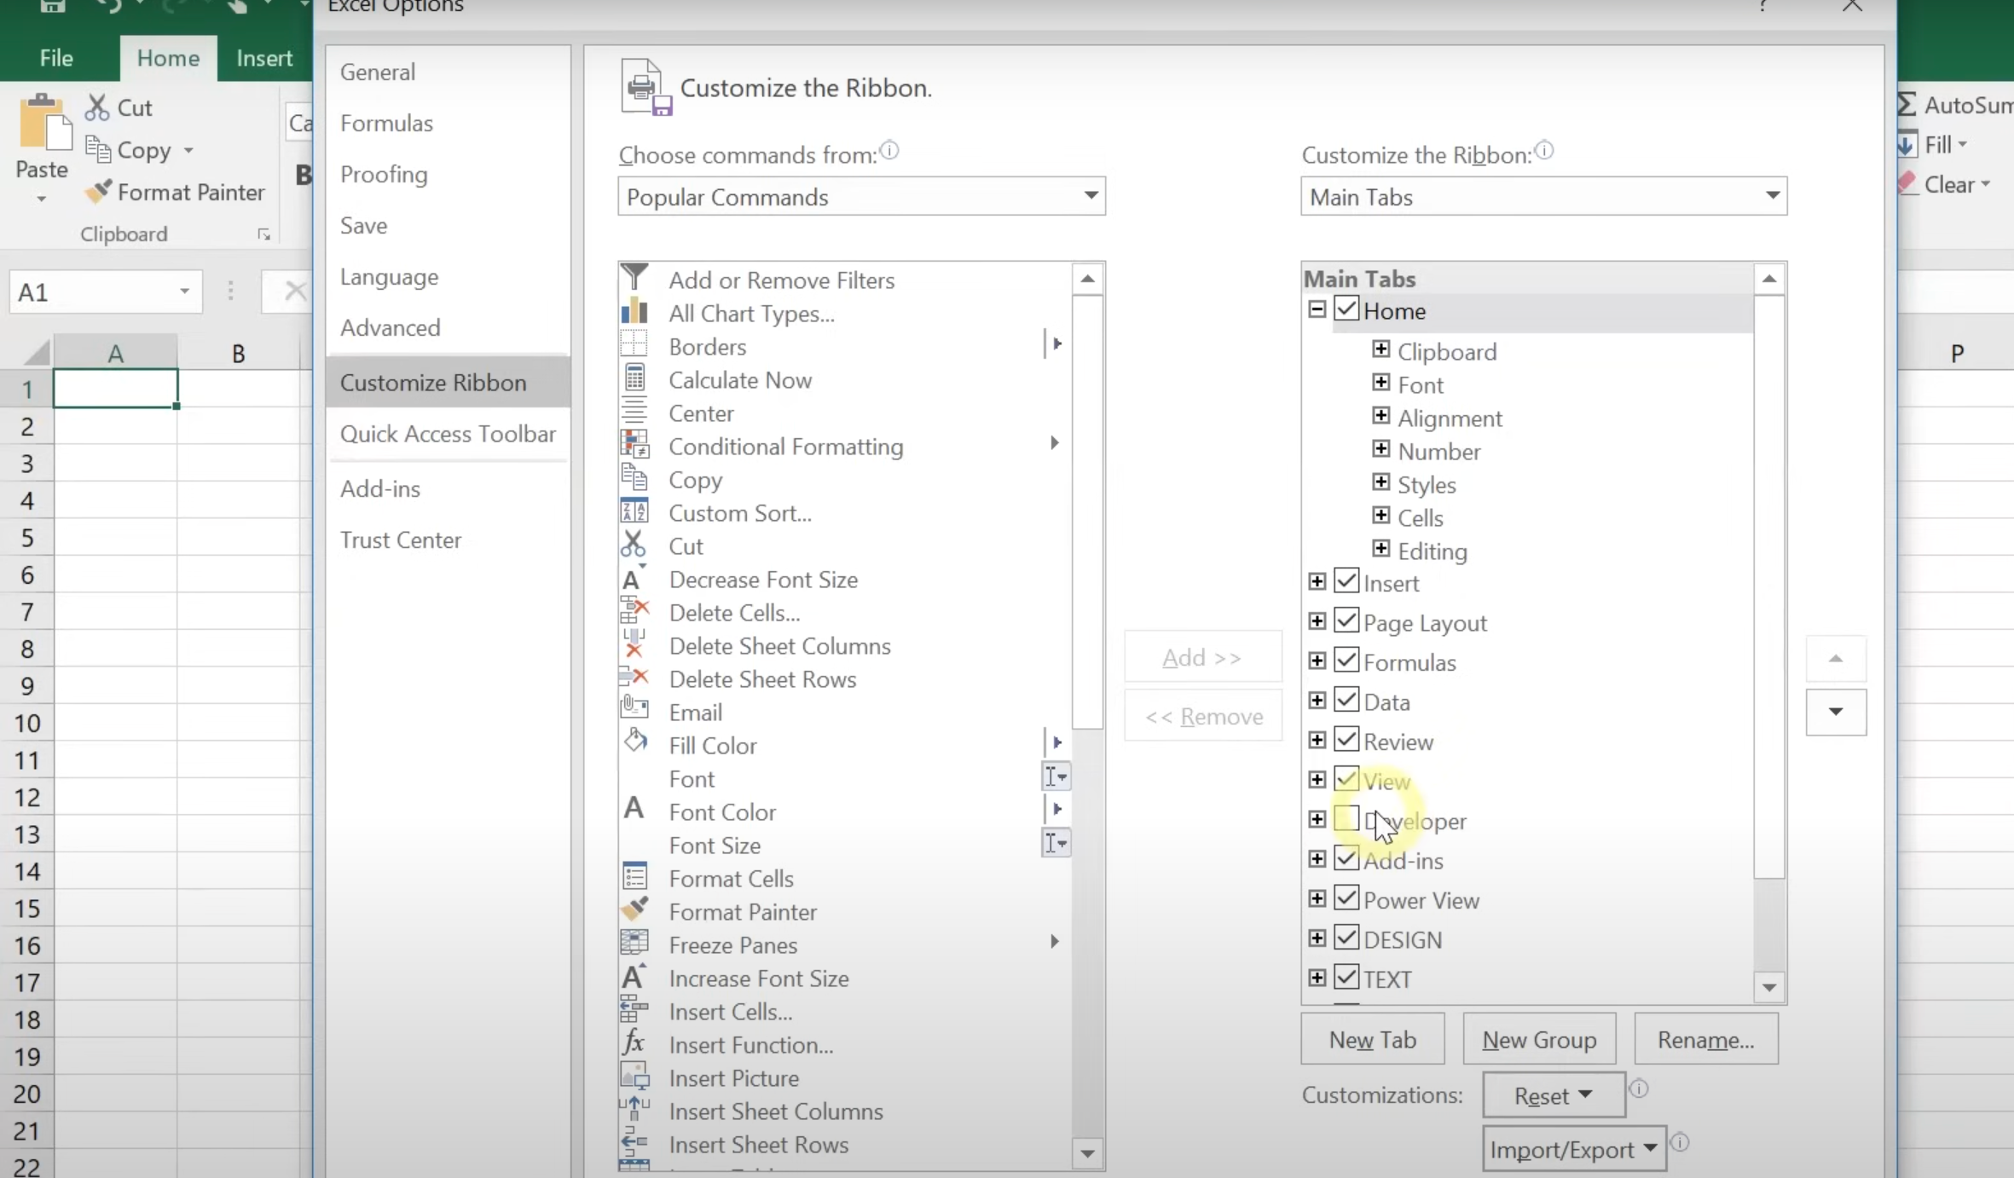The image size is (2014, 1178).
Task: Click the Calculate Now calculator icon
Action: pyautogui.click(x=634, y=378)
